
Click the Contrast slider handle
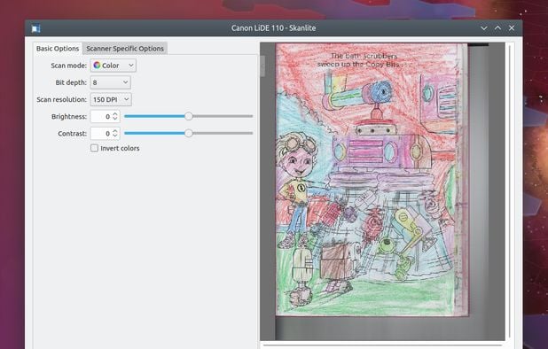point(188,133)
